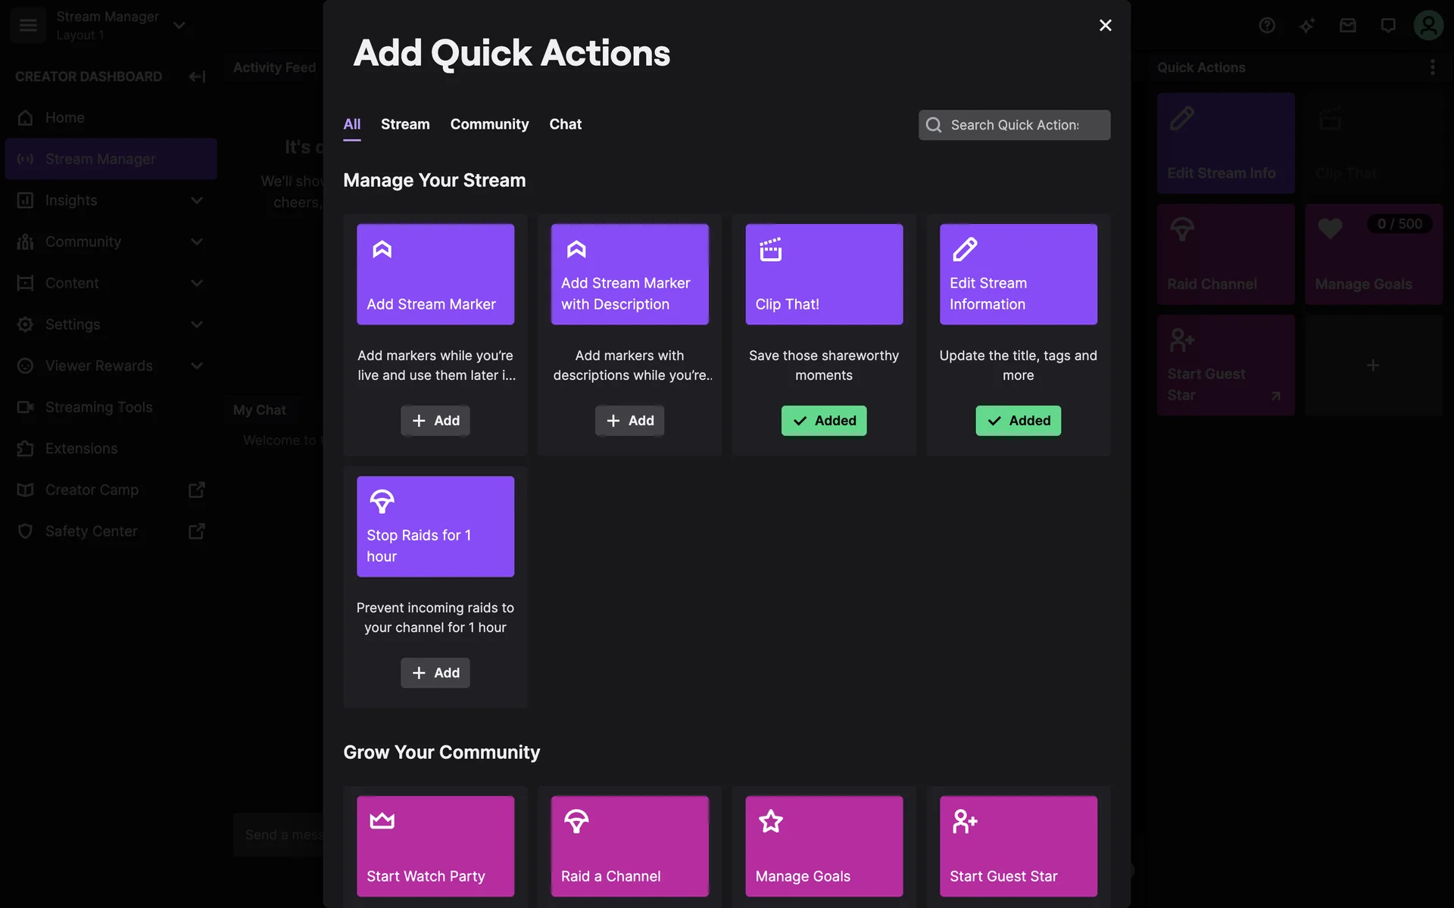Click the Manage Goals star tile
The width and height of the screenshot is (1454, 908).
click(824, 846)
